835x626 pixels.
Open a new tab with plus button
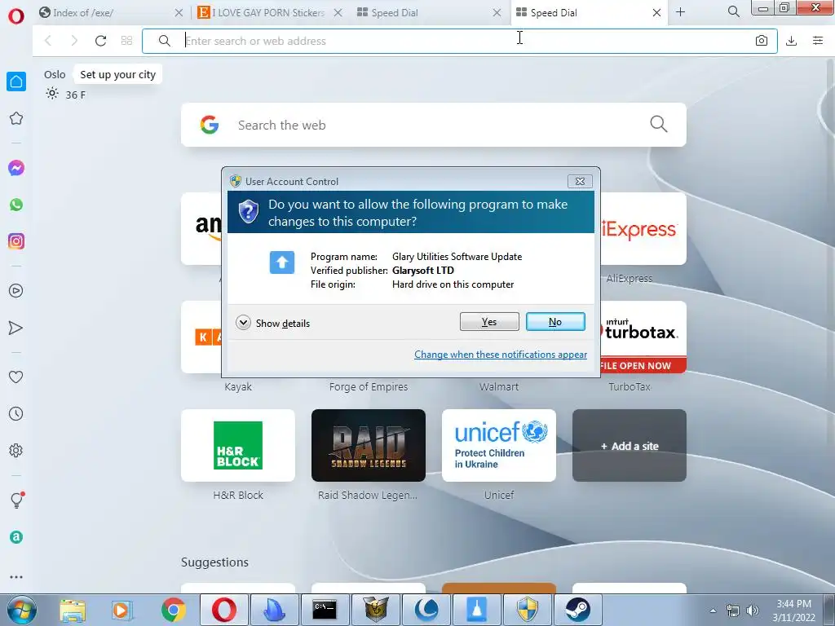[681, 12]
